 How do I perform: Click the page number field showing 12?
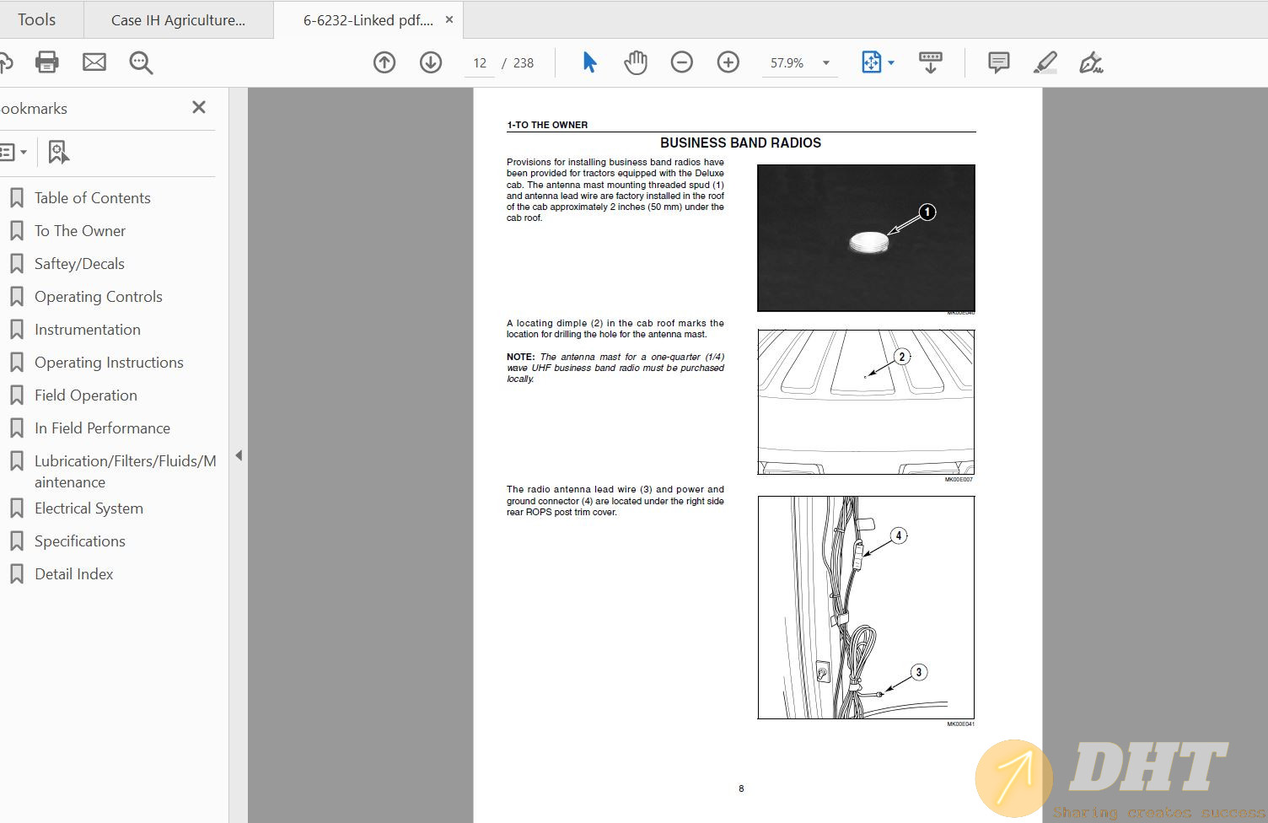tap(480, 63)
